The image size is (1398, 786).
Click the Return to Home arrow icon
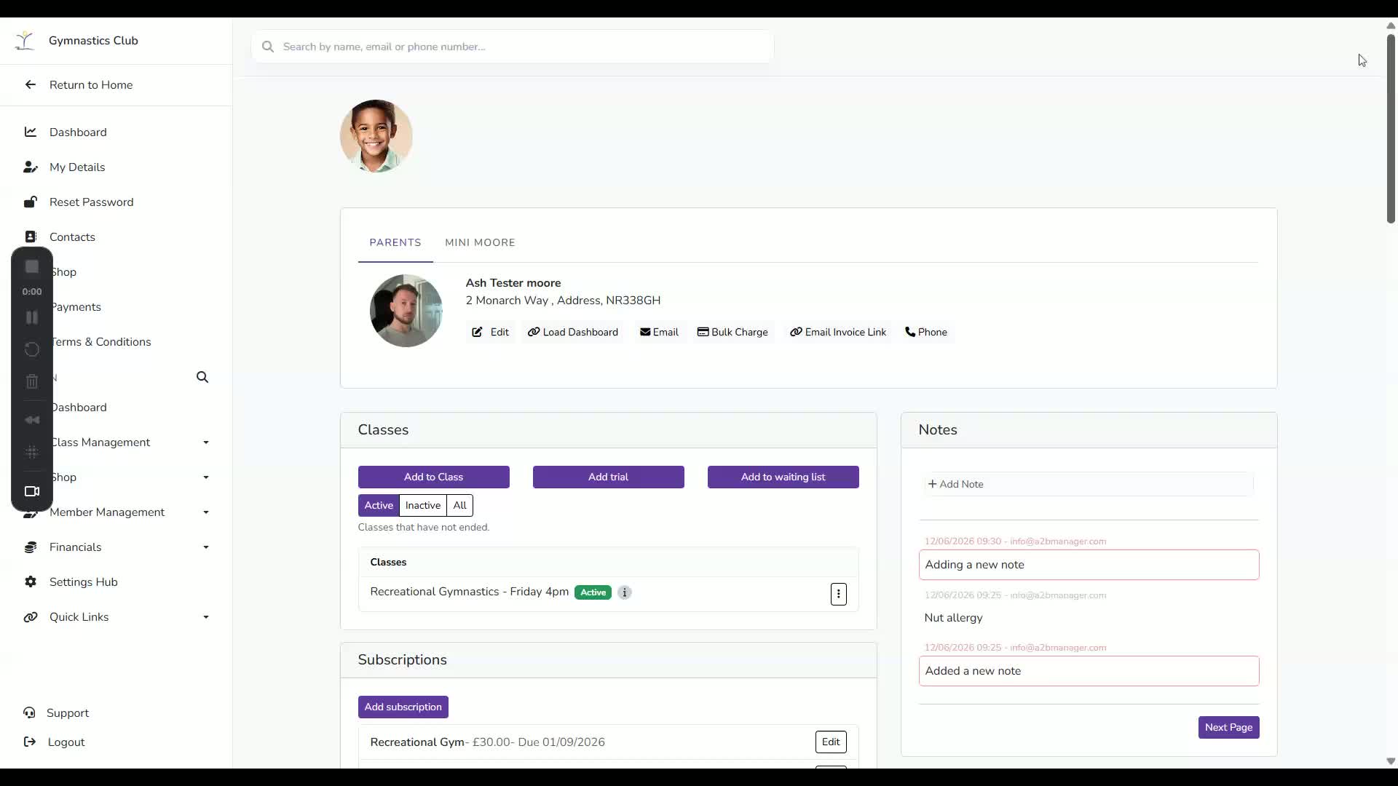coord(31,84)
